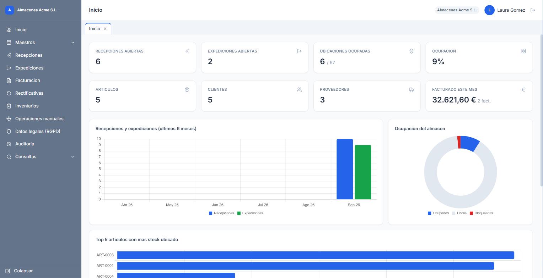The height and width of the screenshot is (278, 543).
Task: Click the Expediciones arrow-out icon
Action: (9, 68)
